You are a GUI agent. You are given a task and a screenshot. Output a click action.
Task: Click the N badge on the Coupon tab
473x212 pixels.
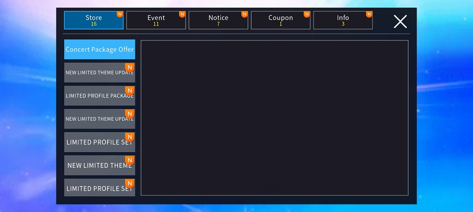[307, 14]
